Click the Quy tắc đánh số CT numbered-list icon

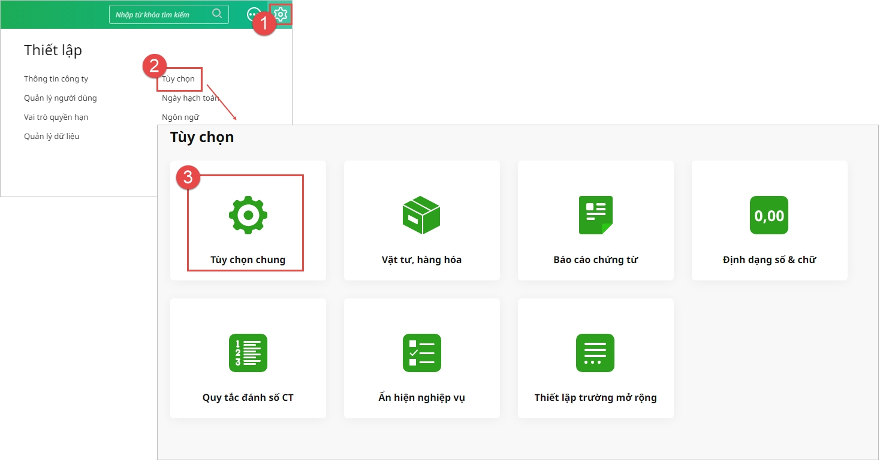coord(248,353)
